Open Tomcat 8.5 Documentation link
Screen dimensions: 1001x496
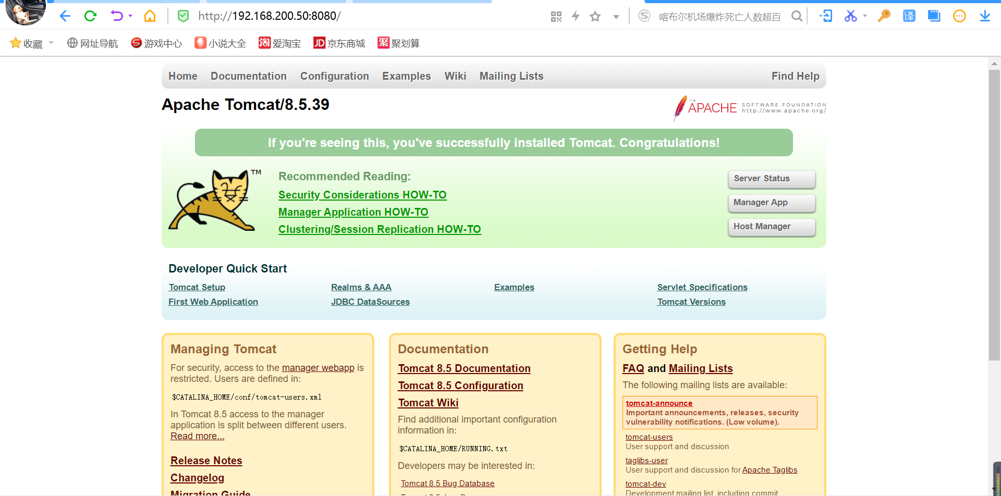[465, 368]
